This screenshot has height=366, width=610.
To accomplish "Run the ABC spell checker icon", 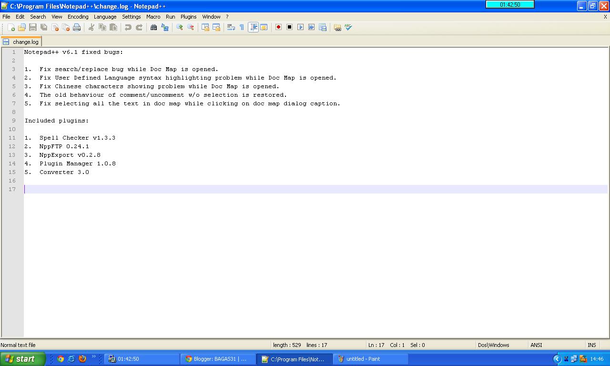I will (348, 27).
